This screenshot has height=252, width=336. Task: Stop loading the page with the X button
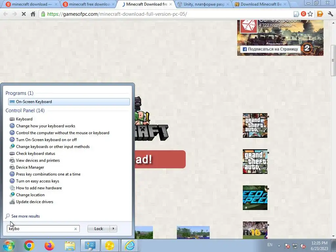(x=24, y=14)
